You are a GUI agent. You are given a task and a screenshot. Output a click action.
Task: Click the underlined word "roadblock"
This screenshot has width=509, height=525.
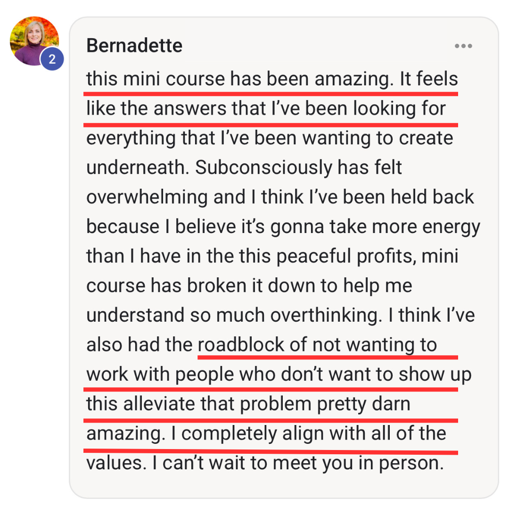[241, 345]
